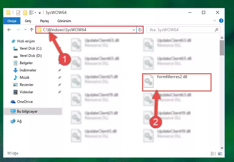Click the scrollbar down arrow
This screenshot has width=234, height=162.
pos(222,148)
